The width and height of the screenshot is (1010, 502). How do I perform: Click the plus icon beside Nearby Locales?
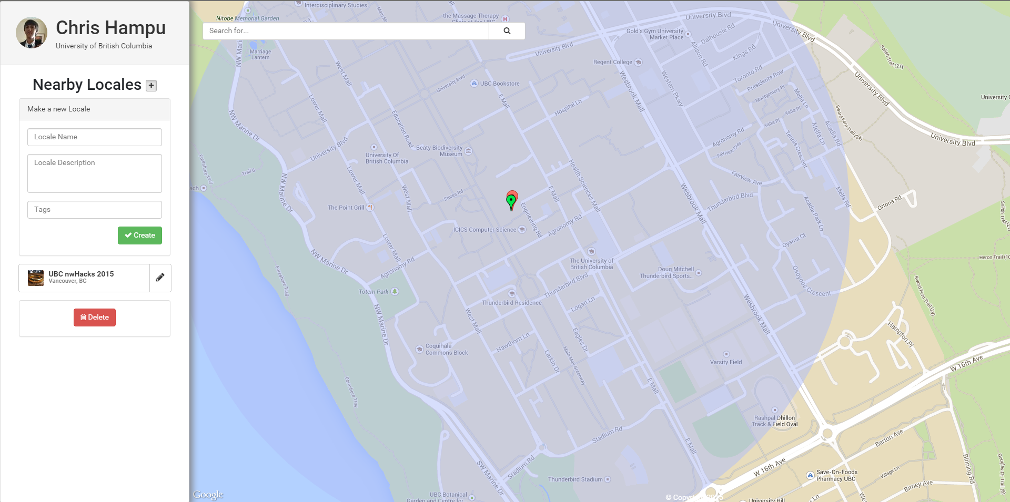151,86
